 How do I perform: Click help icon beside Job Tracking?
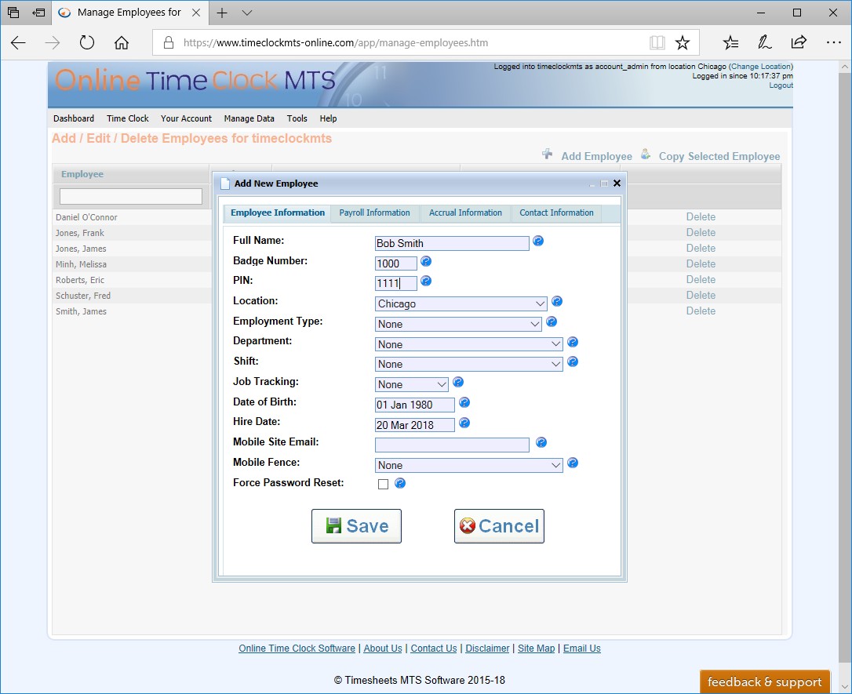coord(458,383)
